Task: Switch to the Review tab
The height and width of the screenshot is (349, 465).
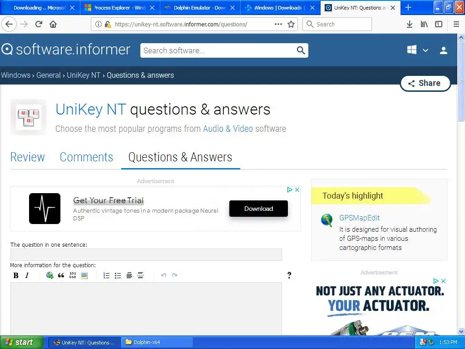Action: (x=27, y=157)
